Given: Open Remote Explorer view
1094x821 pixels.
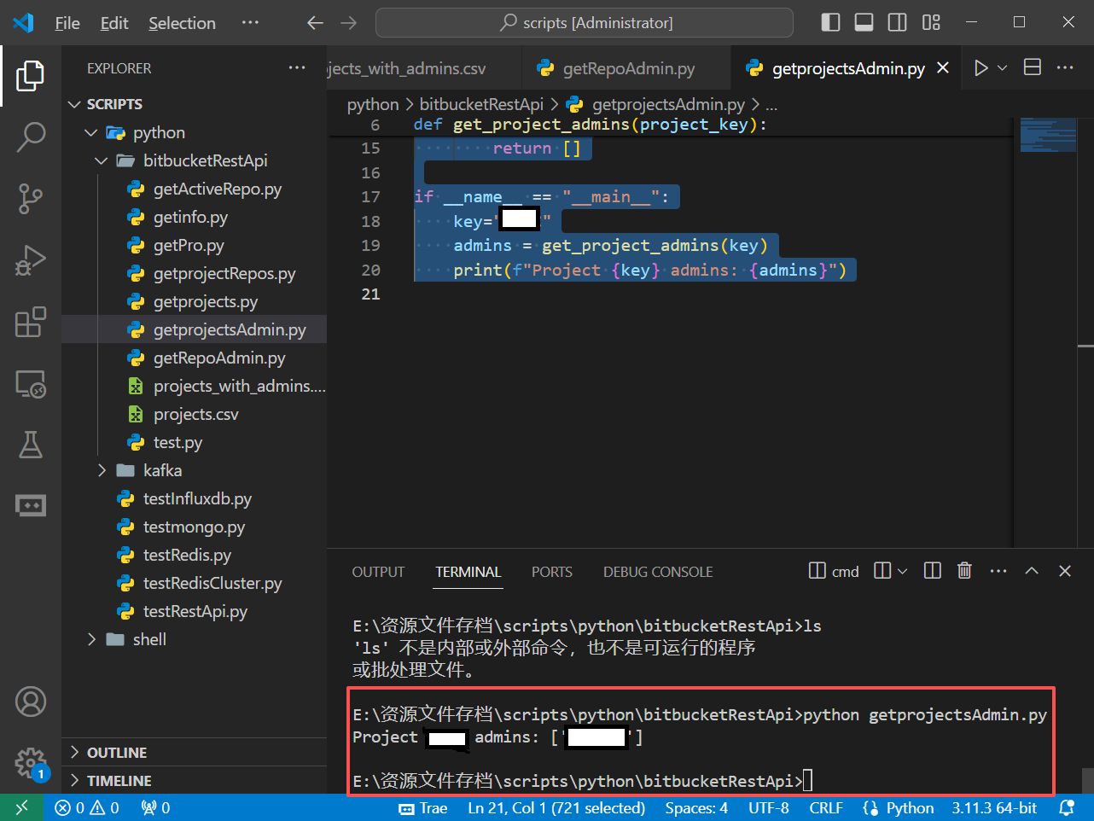Looking at the screenshot, I should [31, 384].
